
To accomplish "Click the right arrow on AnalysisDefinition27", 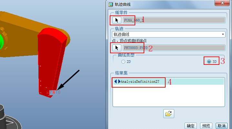I will (x=119, y=82).
